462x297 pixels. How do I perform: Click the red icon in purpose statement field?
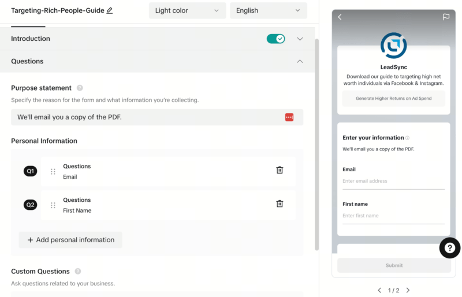tap(289, 117)
